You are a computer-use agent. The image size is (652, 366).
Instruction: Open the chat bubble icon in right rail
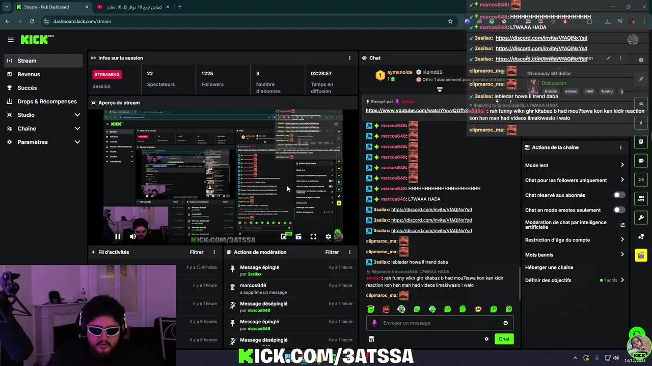(x=641, y=161)
